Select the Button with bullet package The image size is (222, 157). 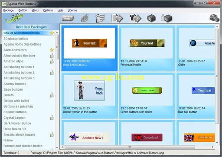click(x=29, y=101)
